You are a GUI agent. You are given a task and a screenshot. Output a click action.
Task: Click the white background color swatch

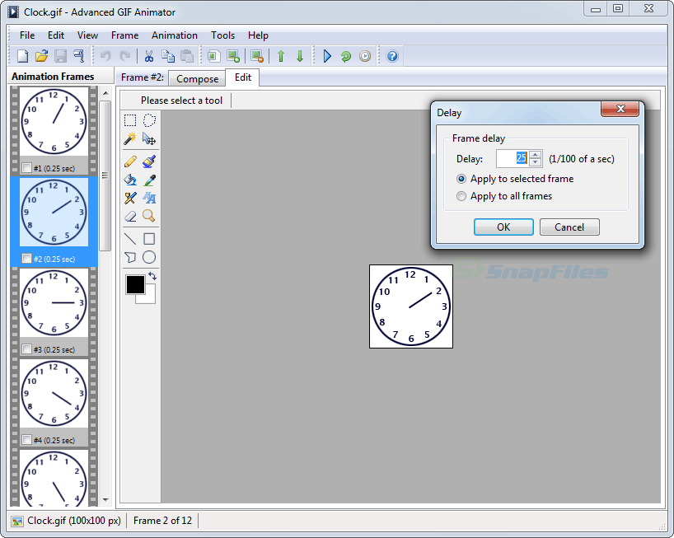point(150,297)
